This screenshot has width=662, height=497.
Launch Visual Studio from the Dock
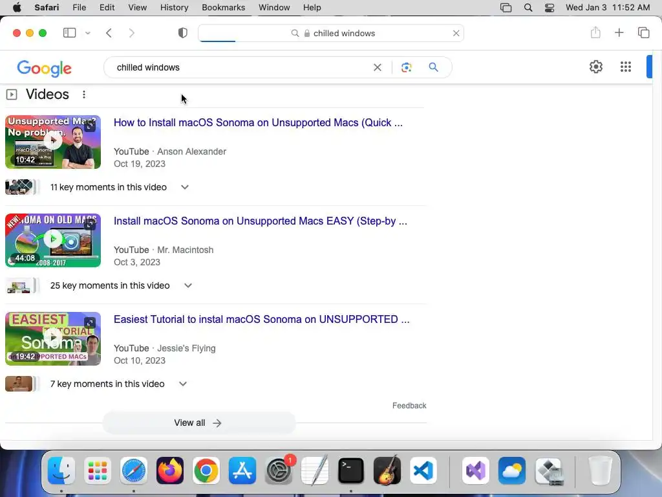point(476,470)
